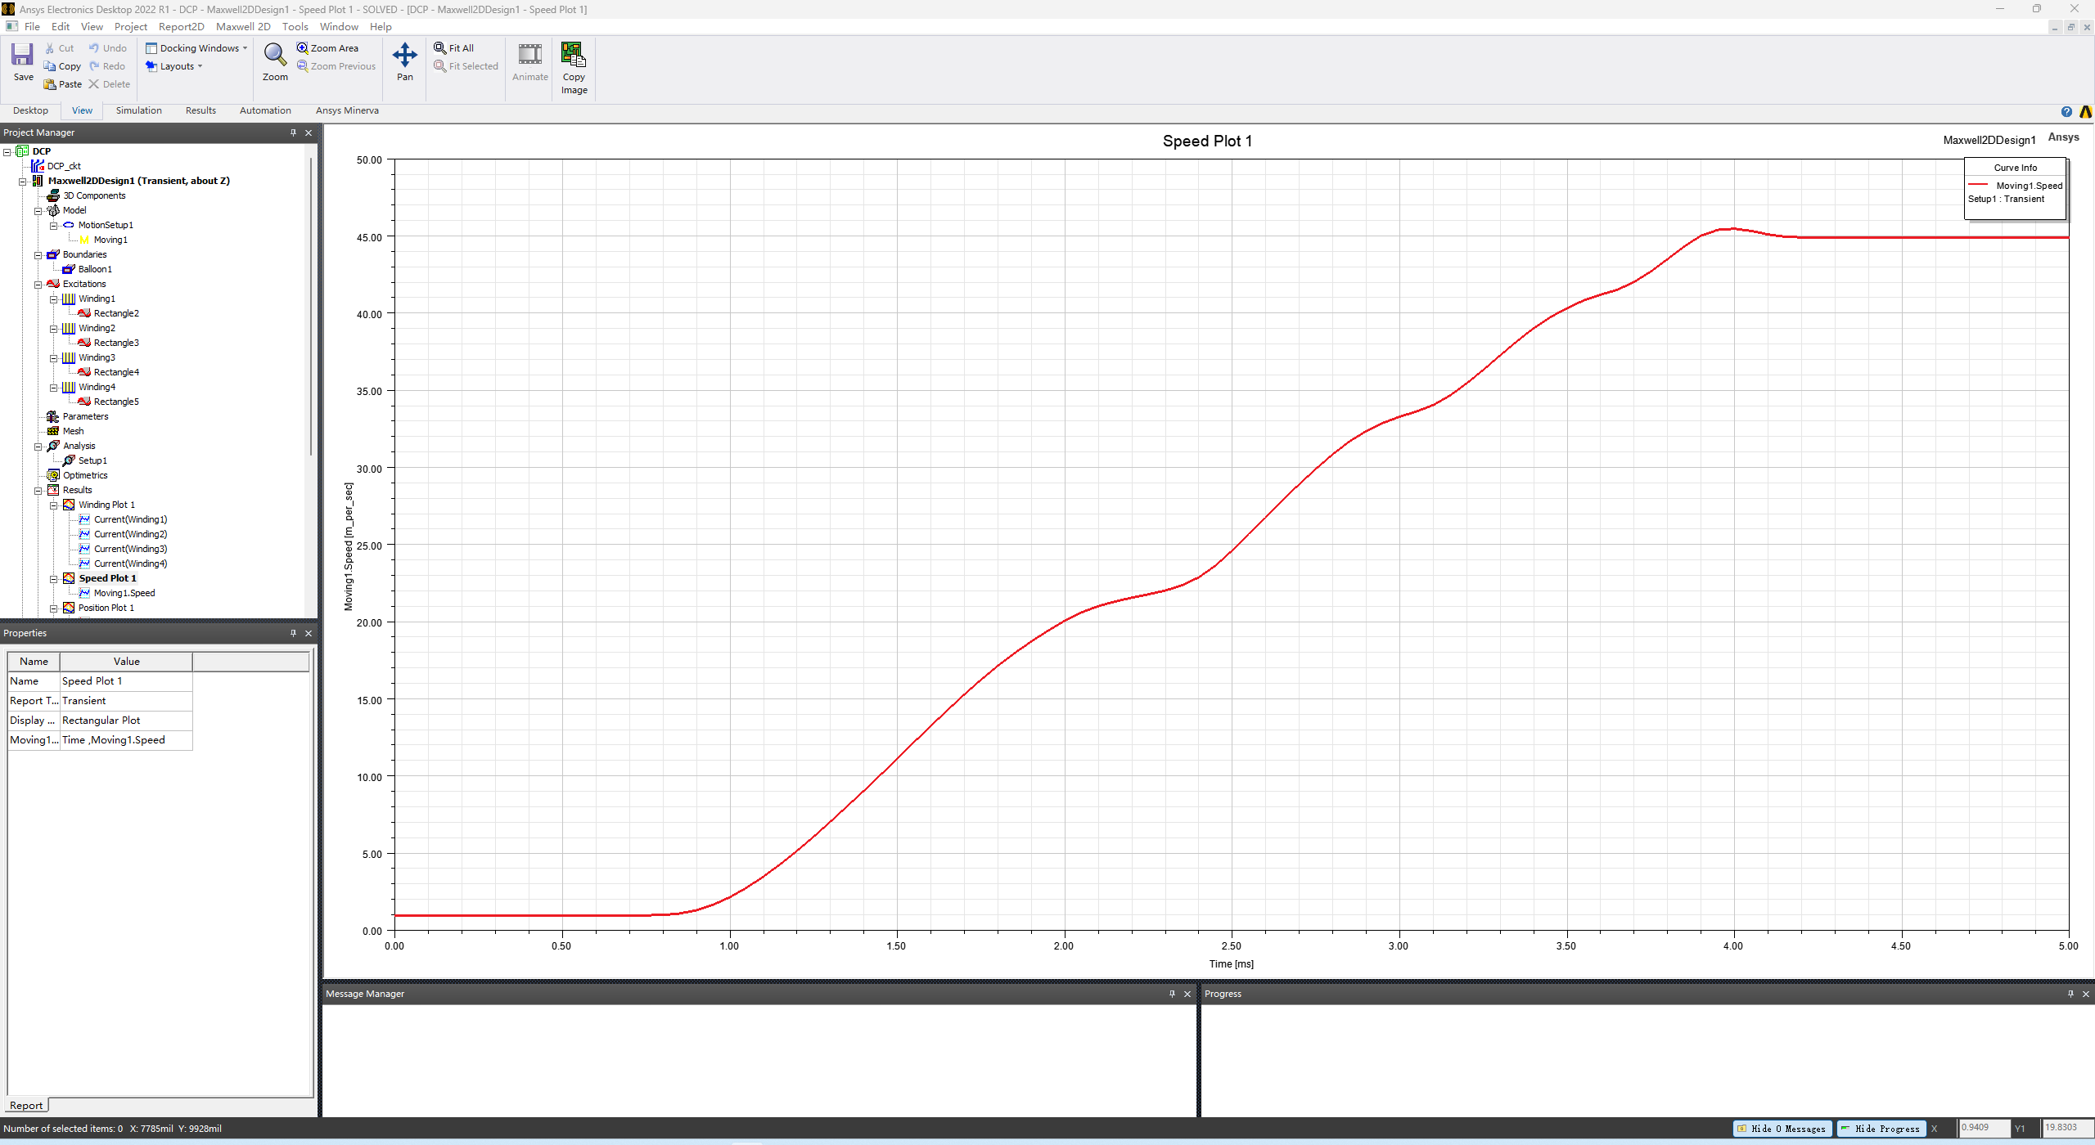Switch to the Ansys Minerva tab
2095x1145 pixels.
[347, 110]
